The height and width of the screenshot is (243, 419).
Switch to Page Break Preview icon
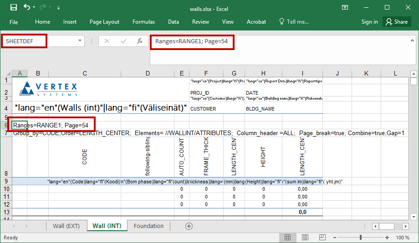[322, 238]
